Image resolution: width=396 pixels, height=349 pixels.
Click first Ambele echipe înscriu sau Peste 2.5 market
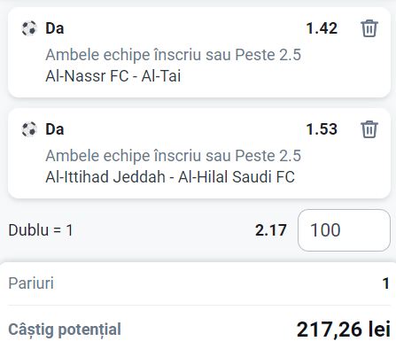coord(174,55)
